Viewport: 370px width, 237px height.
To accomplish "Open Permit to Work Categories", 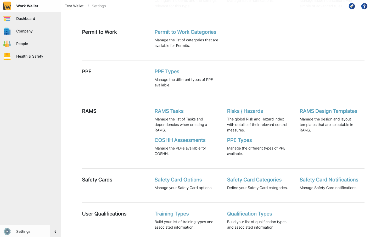I will (x=185, y=32).
